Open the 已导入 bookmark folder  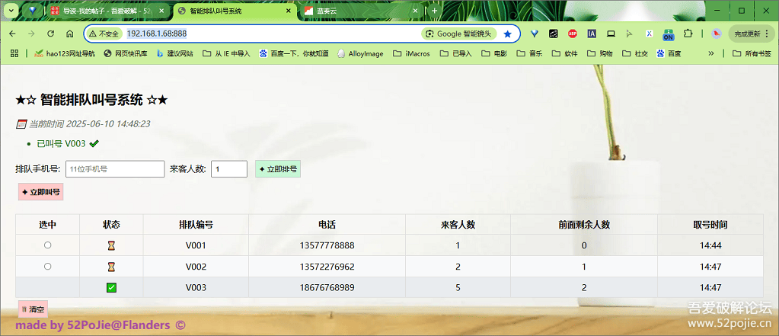455,53
